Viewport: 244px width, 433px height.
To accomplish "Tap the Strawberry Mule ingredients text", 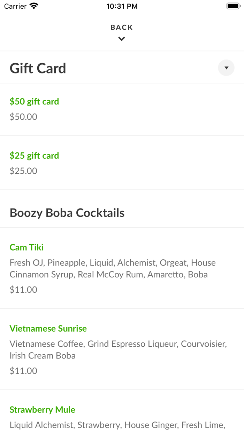I will pos(117,425).
